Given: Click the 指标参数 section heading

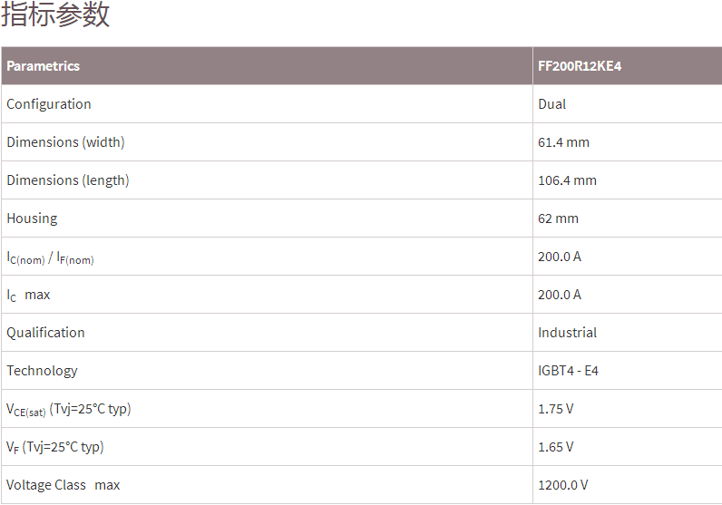Looking at the screenshot, I should click(56, 15).
